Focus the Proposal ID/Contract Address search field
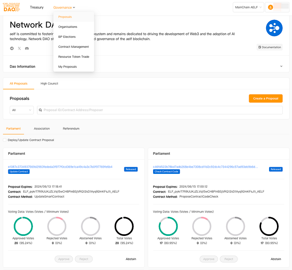This screenshot has height=270, width=292. point(160,110)
